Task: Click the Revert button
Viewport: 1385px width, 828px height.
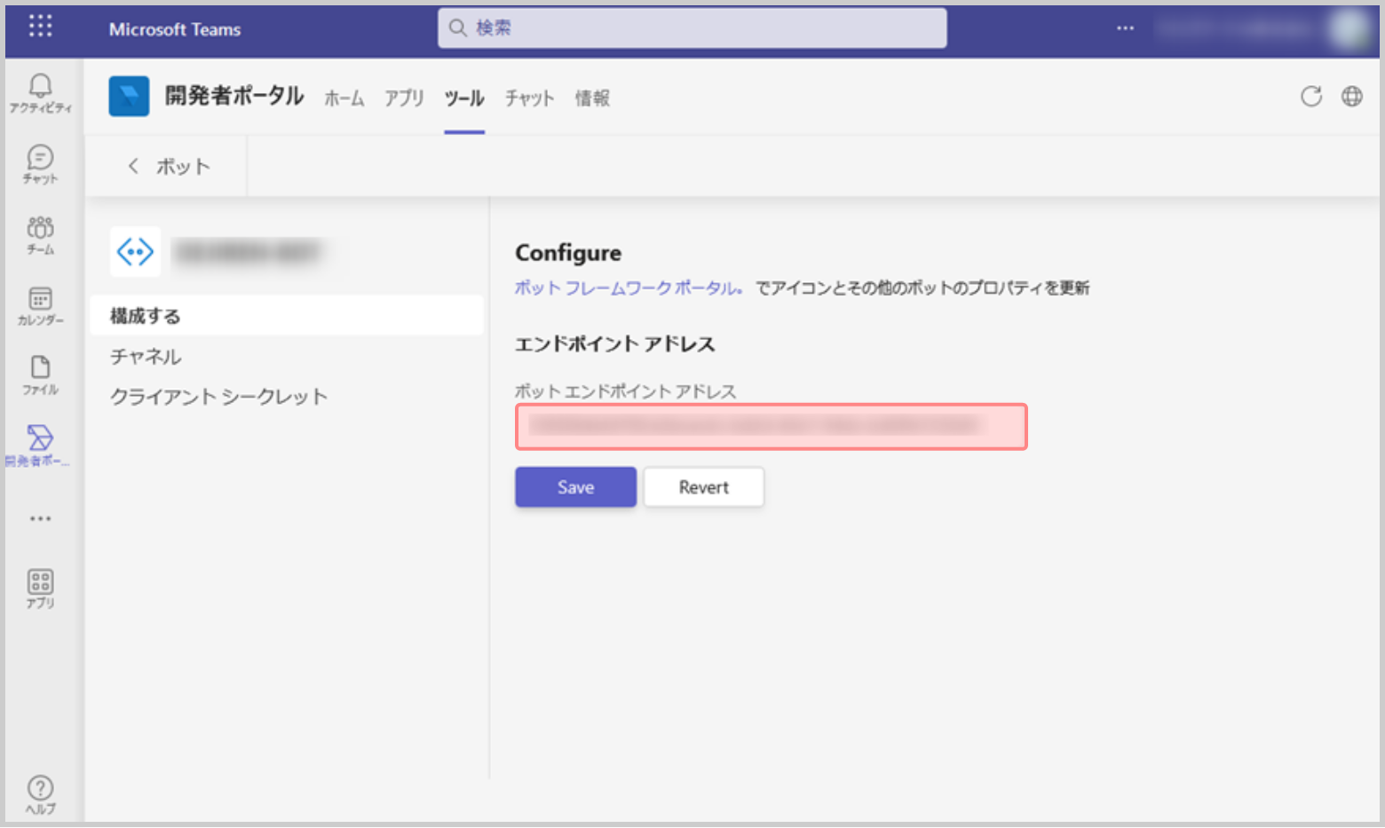Action: coord(703,487)
